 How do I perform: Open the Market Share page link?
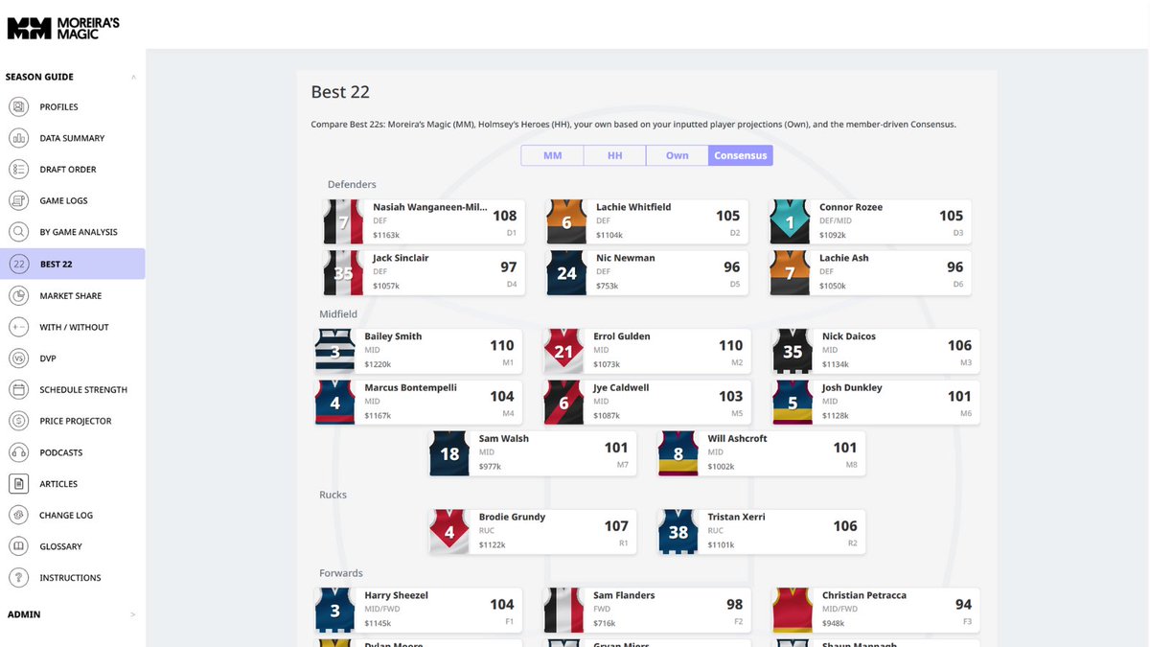[71, 296]
